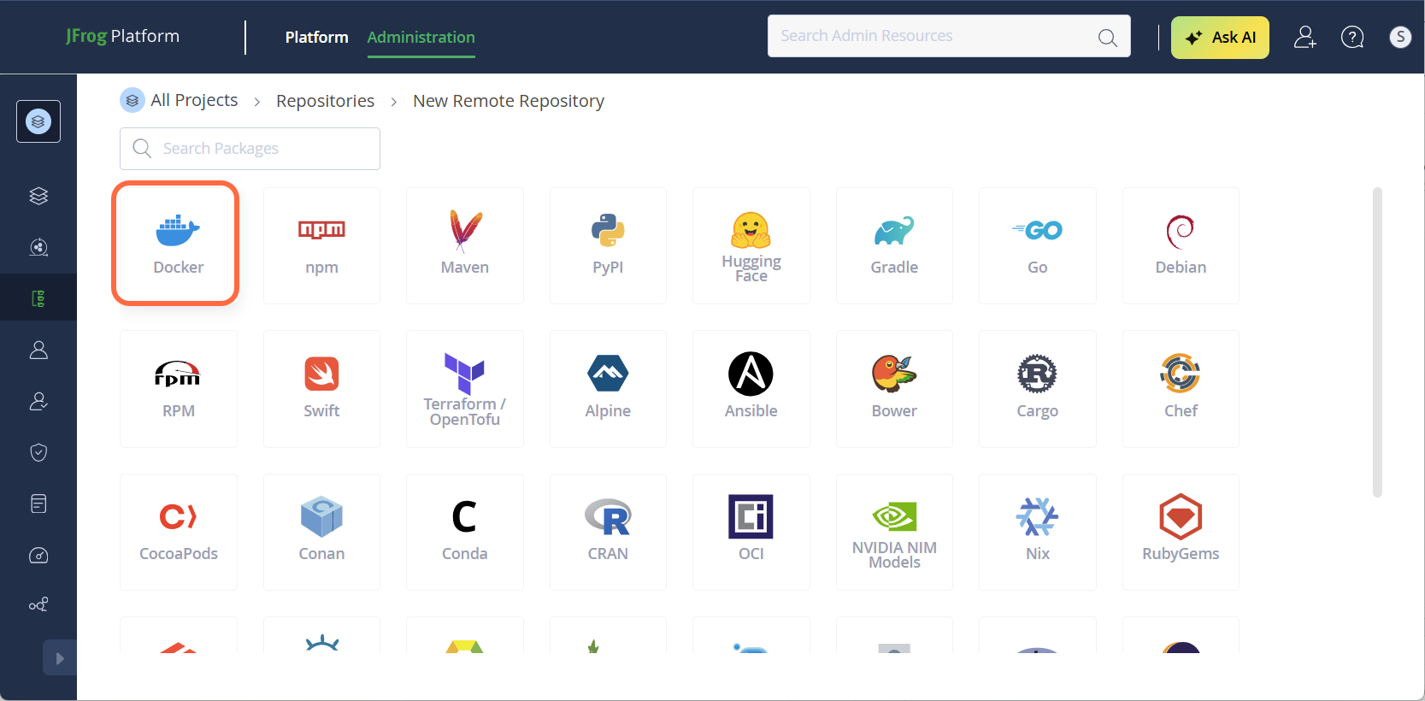
Task: Select the Ansible package type
Action: (x=751, y=389)
